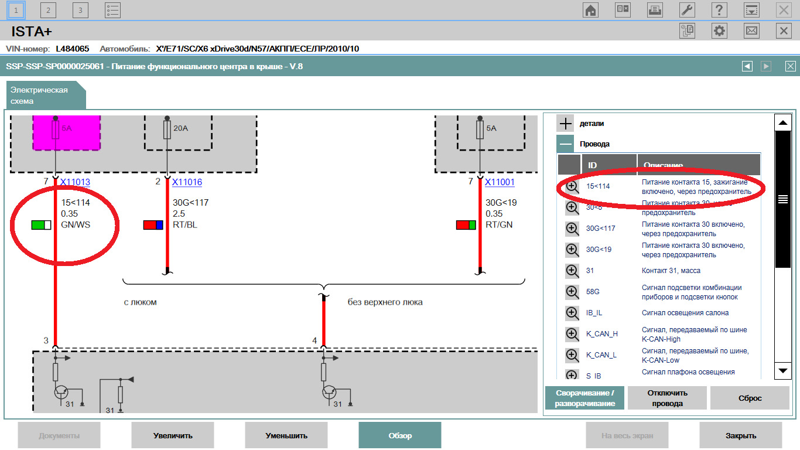Collapse the Провода section with minus

(565, 144)
